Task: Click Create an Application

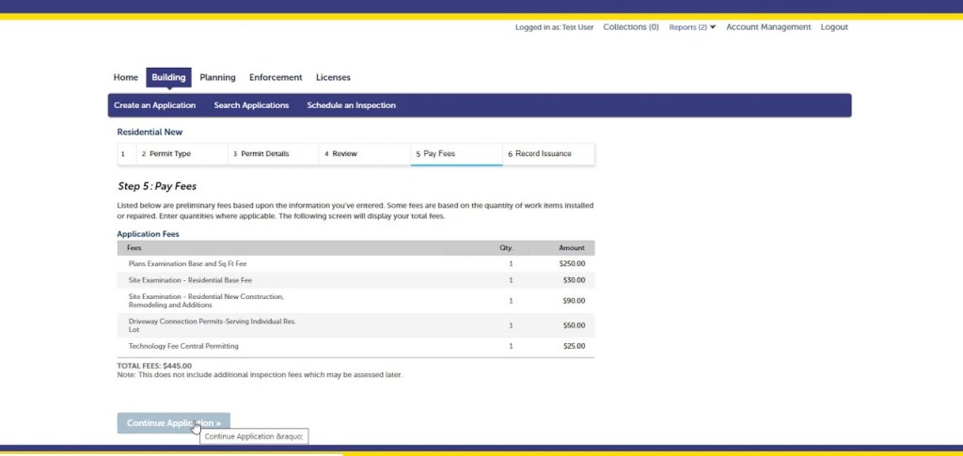Action: (x=154, y=105)
